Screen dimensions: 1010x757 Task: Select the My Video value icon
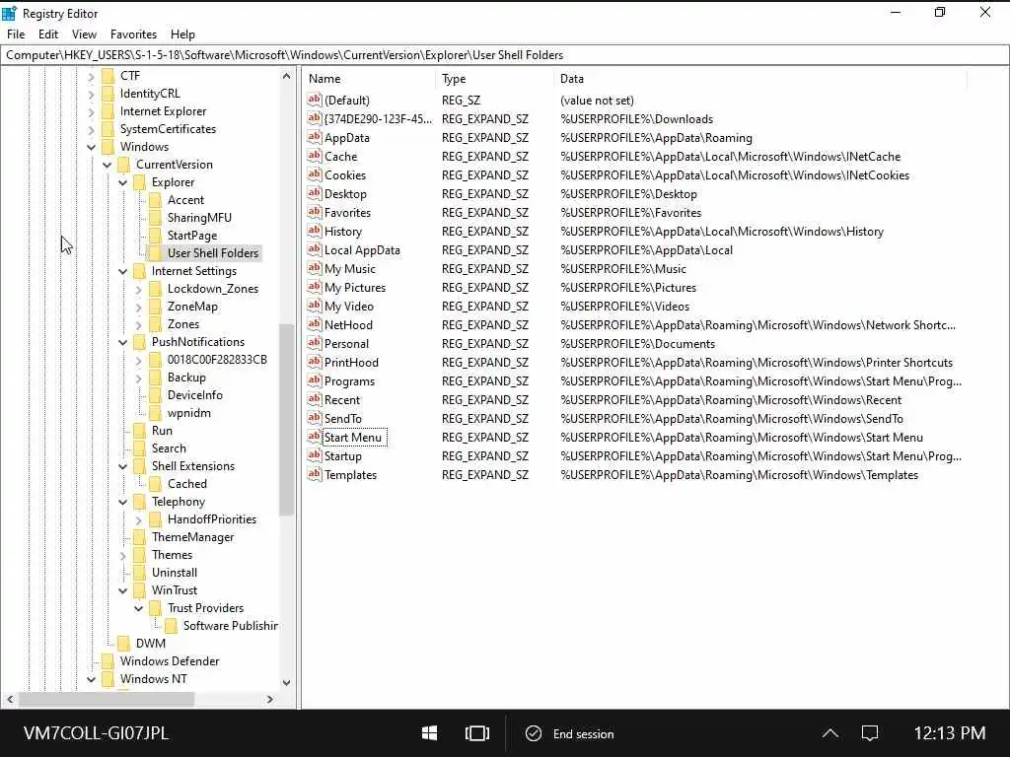(315, 306)
